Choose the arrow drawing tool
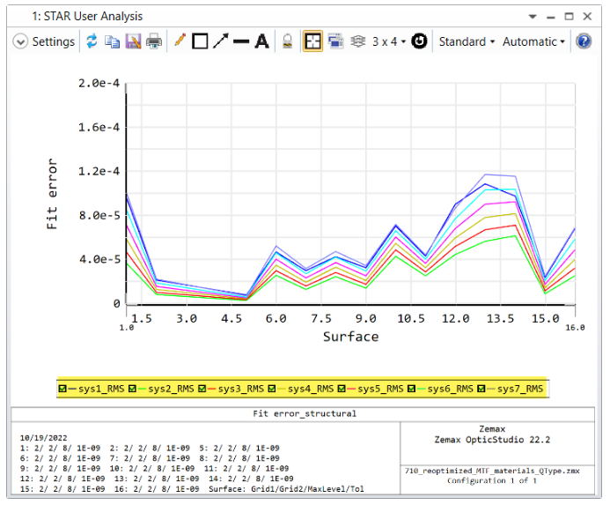 [x=220, y=41]
